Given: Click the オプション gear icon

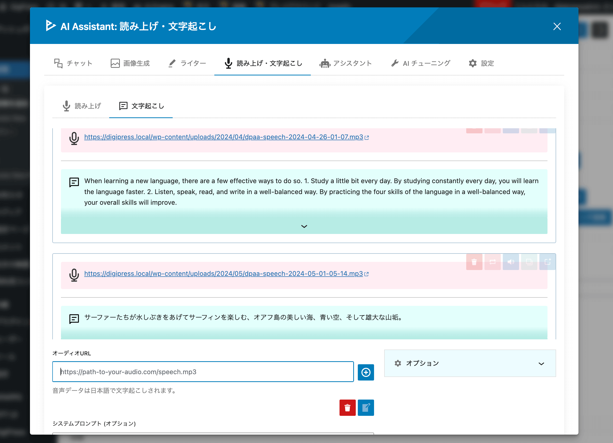Looking at the screenshot, I should point(398,363).
